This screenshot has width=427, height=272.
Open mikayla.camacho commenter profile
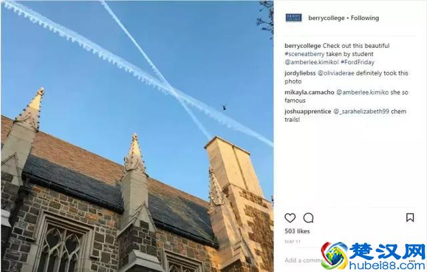310,92
